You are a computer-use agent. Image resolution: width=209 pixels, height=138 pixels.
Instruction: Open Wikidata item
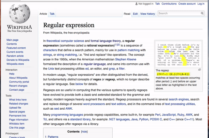[x=17, y=123]
